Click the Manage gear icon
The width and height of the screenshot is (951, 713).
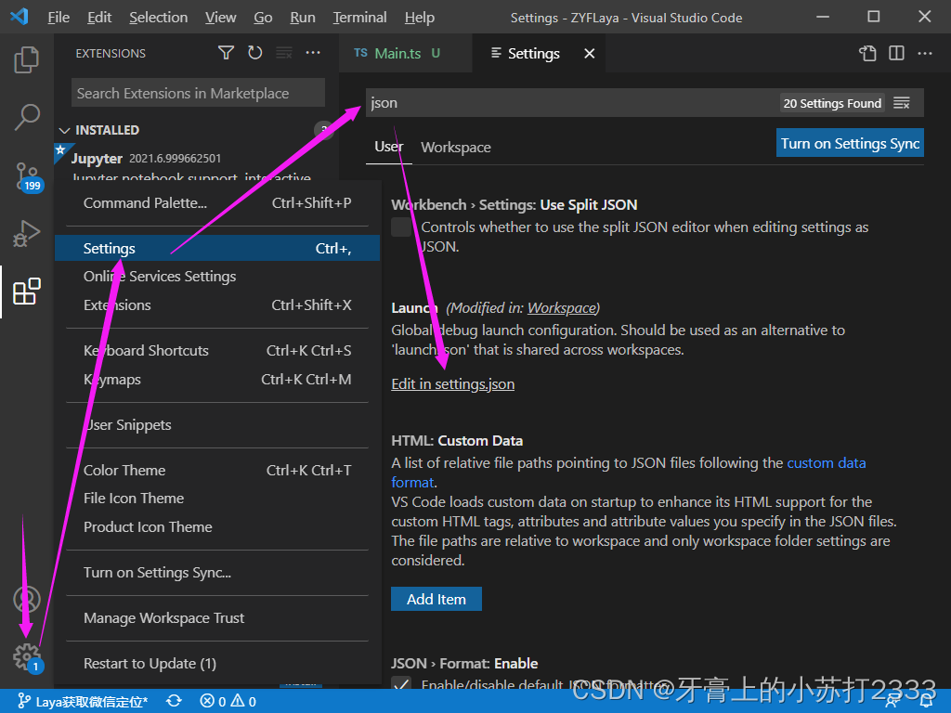[27, 656]
